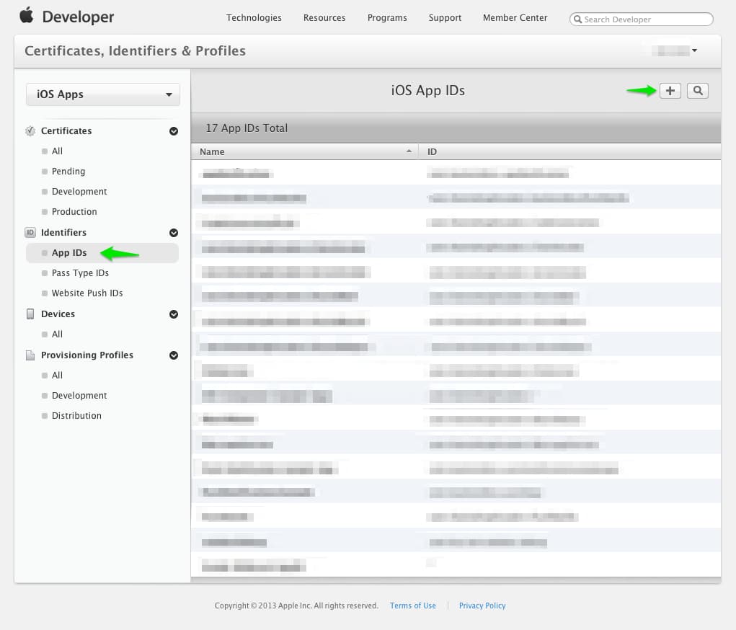Click the ID column header
The width and height of the screenshot is (736, 630).
(569, 151)
